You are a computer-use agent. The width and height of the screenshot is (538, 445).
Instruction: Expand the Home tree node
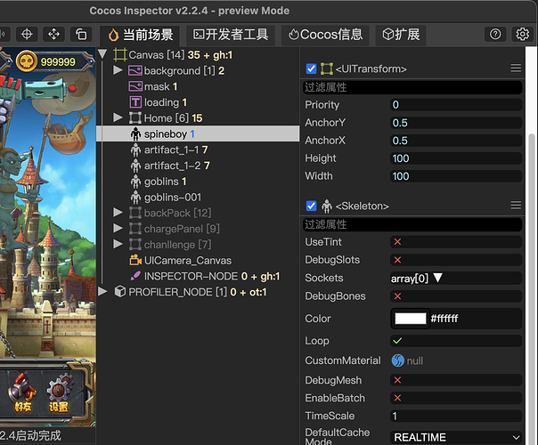click(118, 117)
